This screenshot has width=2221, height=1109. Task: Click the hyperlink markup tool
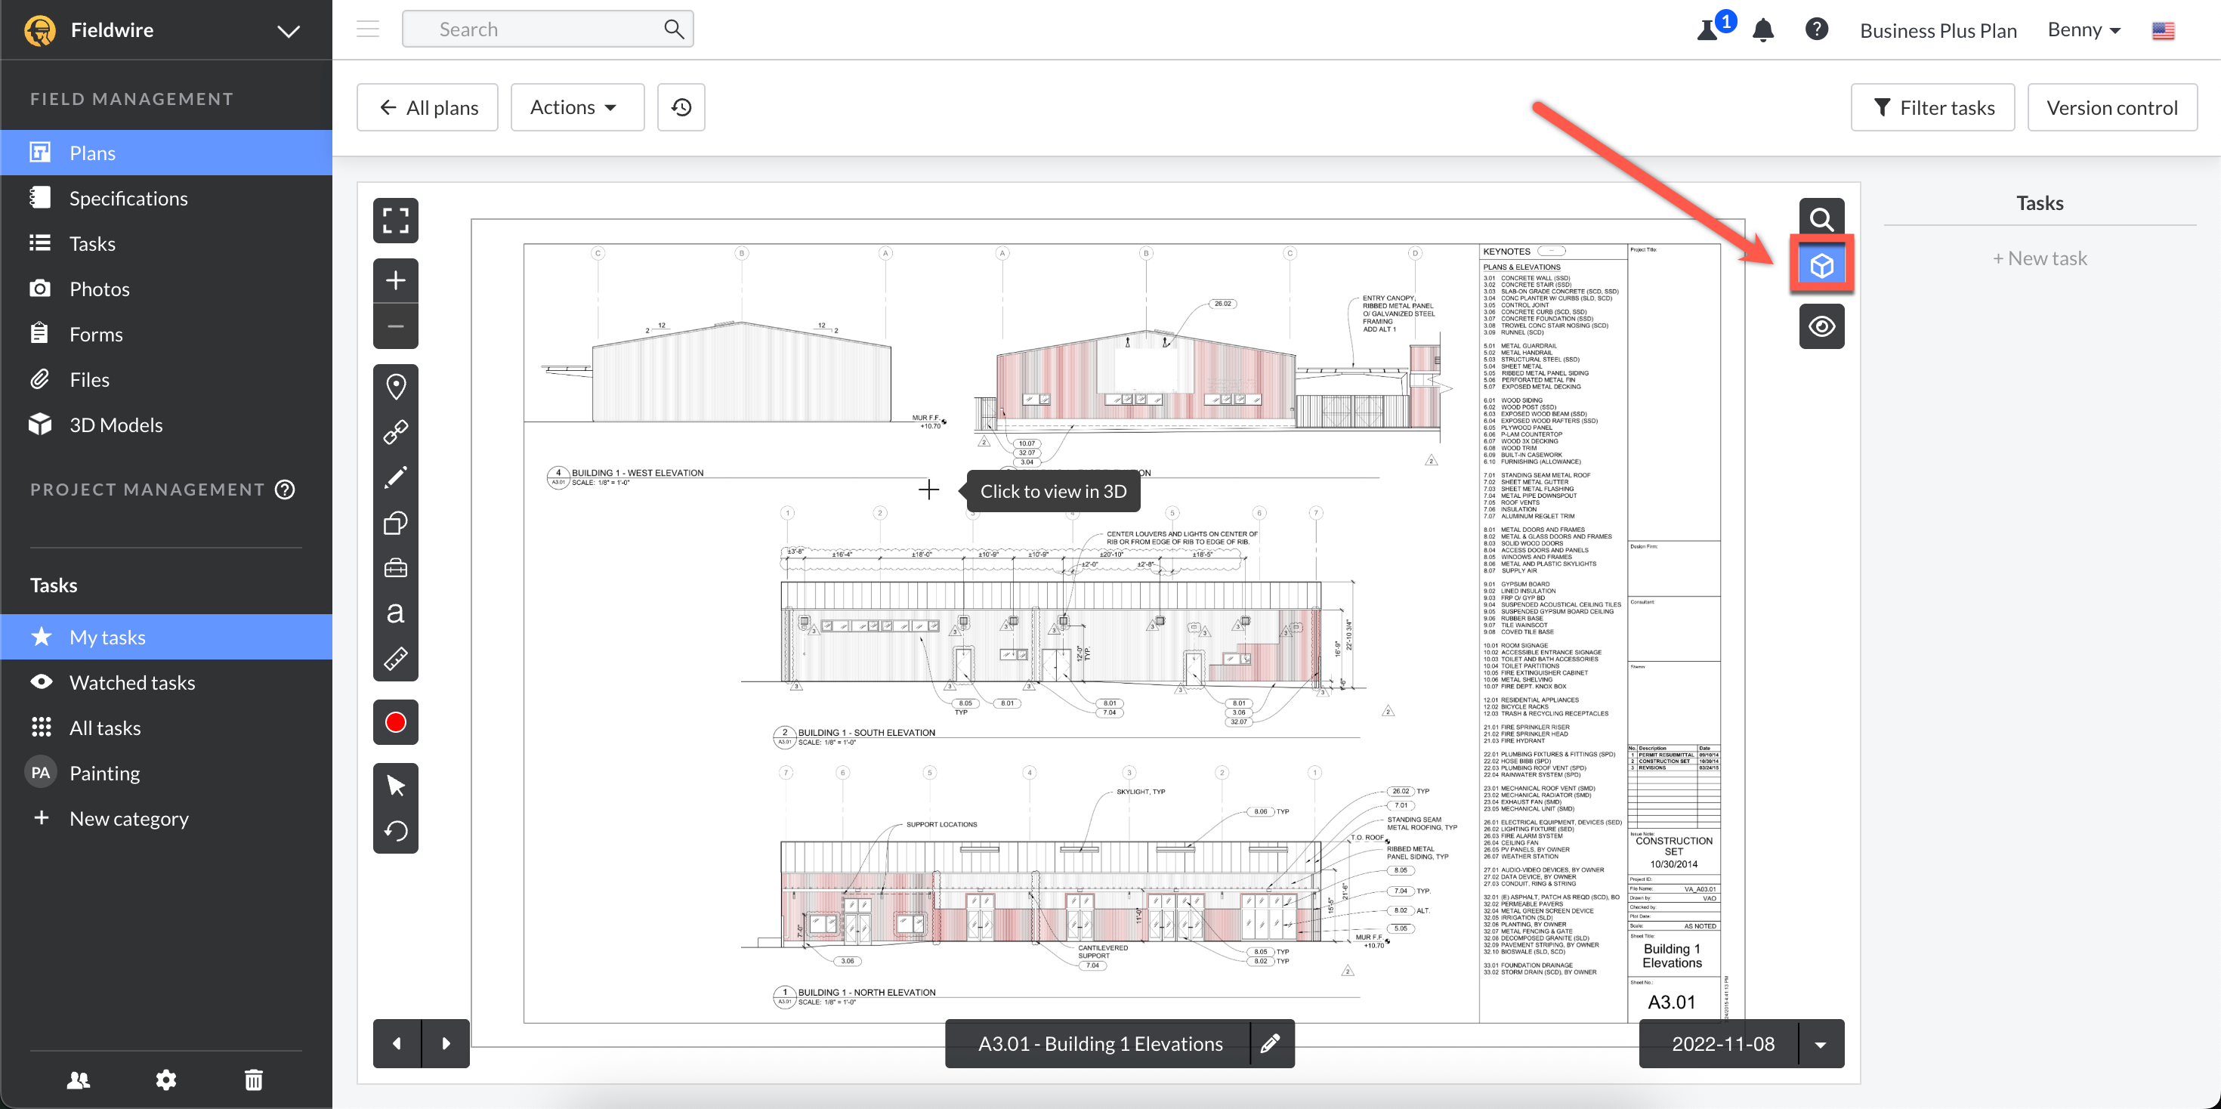click(x=396, y=432)
